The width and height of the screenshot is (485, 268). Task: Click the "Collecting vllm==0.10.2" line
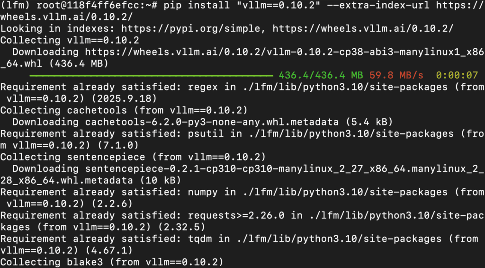pyautogui.click(x=70, y=40)
